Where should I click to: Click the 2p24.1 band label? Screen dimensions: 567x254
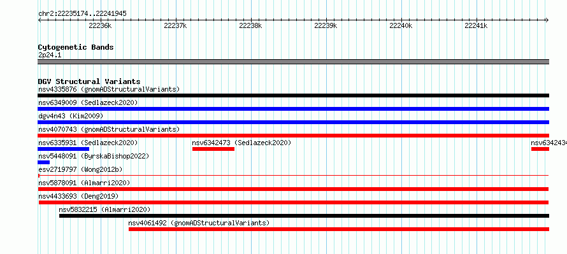(x=50, y=55)
